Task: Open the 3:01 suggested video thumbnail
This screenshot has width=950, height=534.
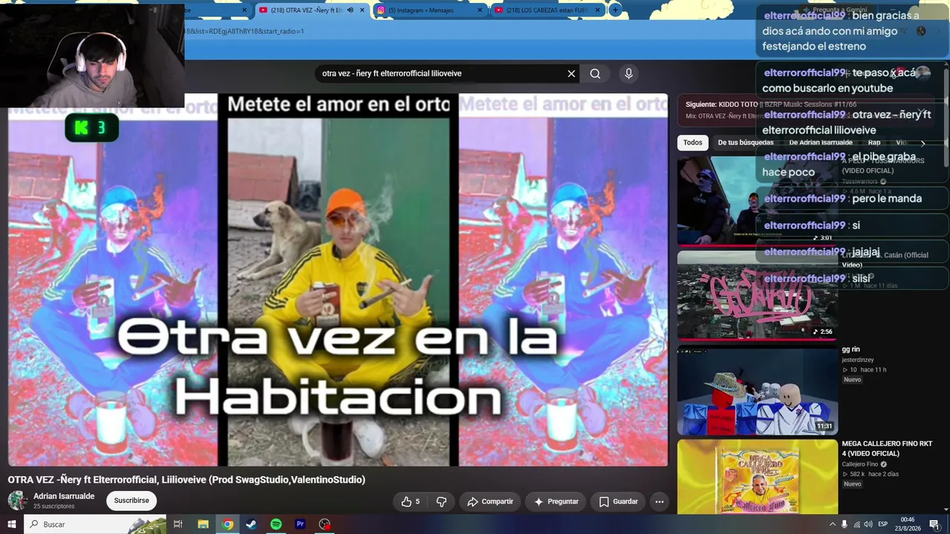Action: pos(757,200)
